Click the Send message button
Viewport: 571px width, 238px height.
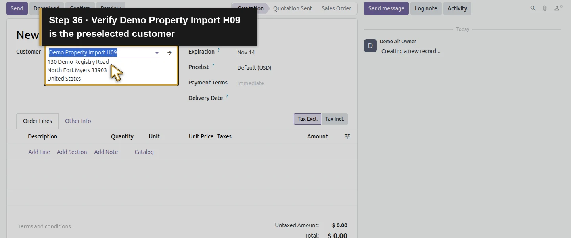pyautogui.click(x=386, y=8)
